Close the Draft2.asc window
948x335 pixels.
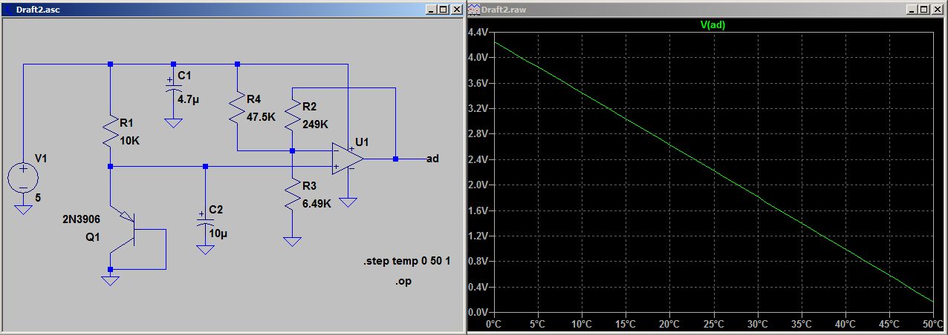point(457,10)
